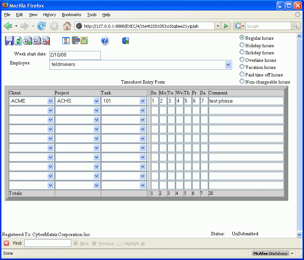Click the page scrollbar up arrow
The height and width of the screenshot is (260, 304).
(x=299, y=36)
